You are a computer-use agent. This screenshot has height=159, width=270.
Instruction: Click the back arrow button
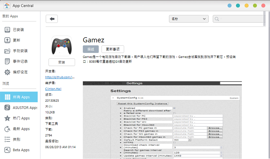pos(52,19)
